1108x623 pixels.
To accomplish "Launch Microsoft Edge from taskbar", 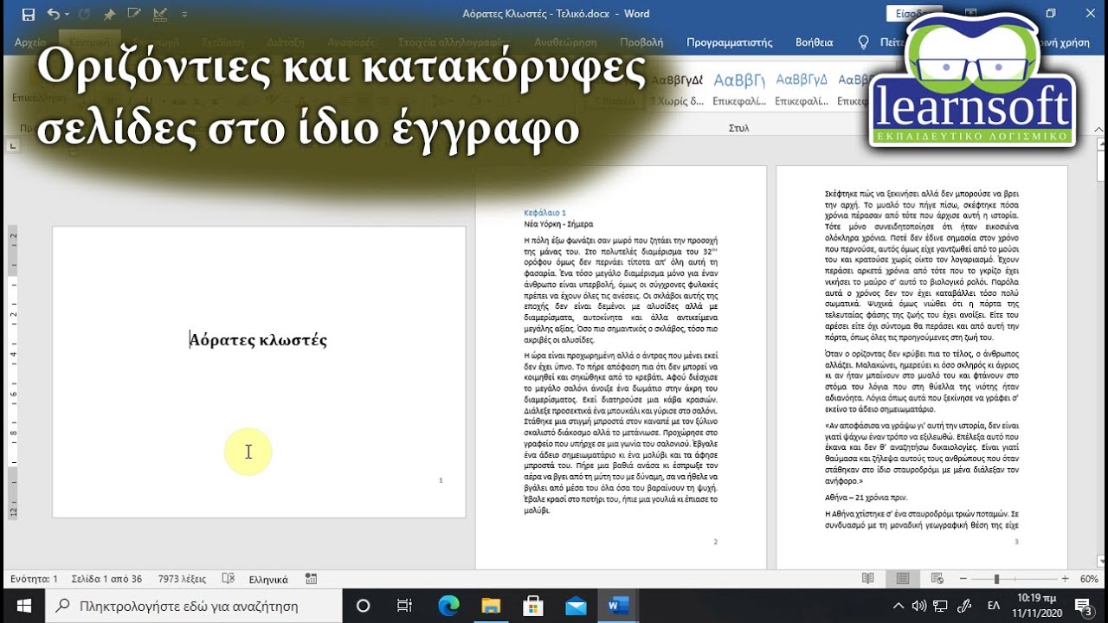I will [x=448, y=606].
